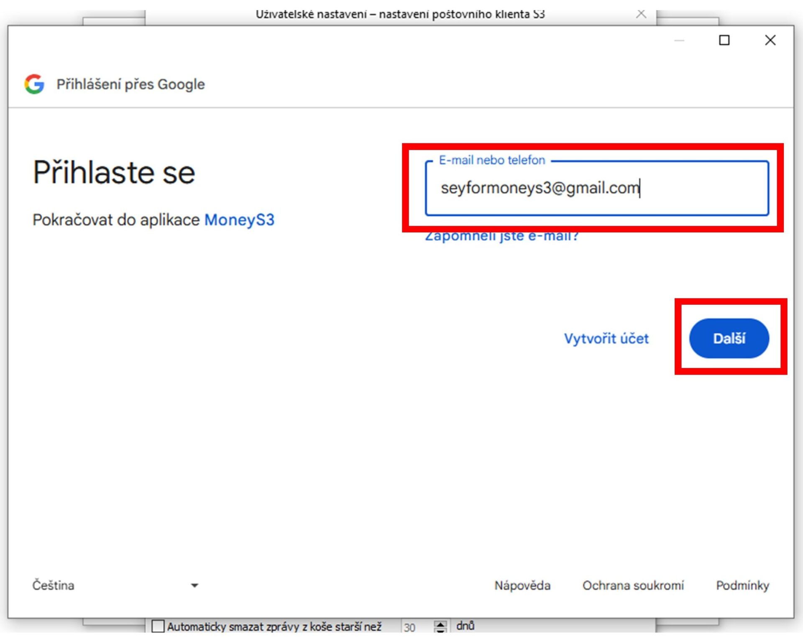The height and width of the screenshot is (638, 803).
Task: Open the Podmínky terms link
Action: tap(742, 585)
